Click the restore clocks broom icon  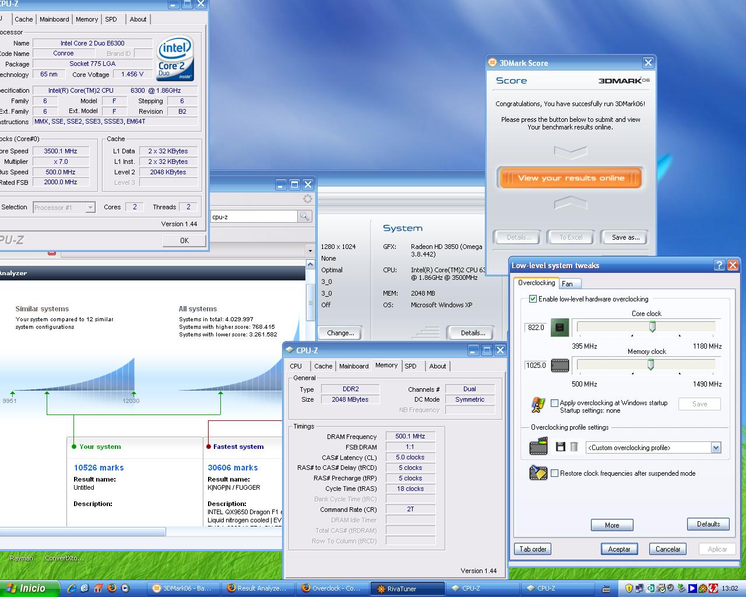click(539, 473)
